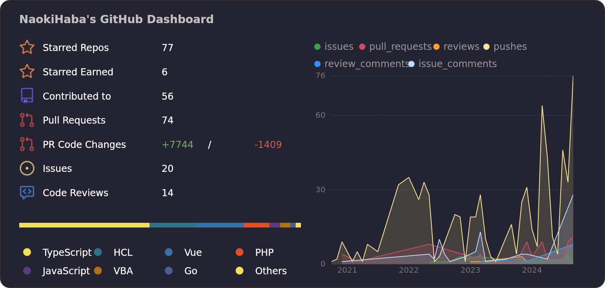Viewport: 605px width, 288px height.
Task: Click the red -1409 deletions value
Action: coord(268,145)
